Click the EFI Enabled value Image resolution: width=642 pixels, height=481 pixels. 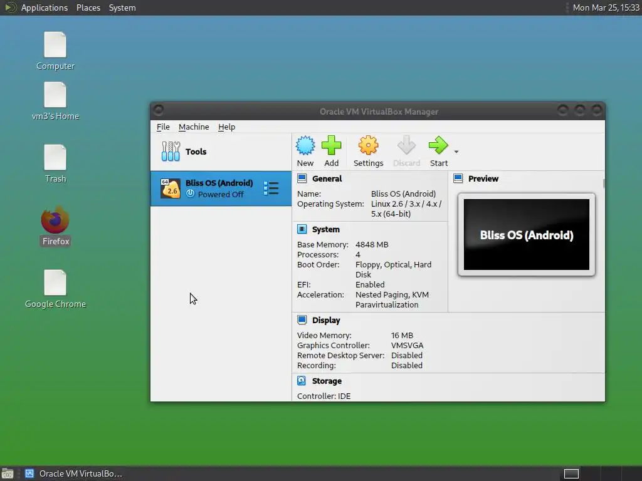tap(370, 285)
